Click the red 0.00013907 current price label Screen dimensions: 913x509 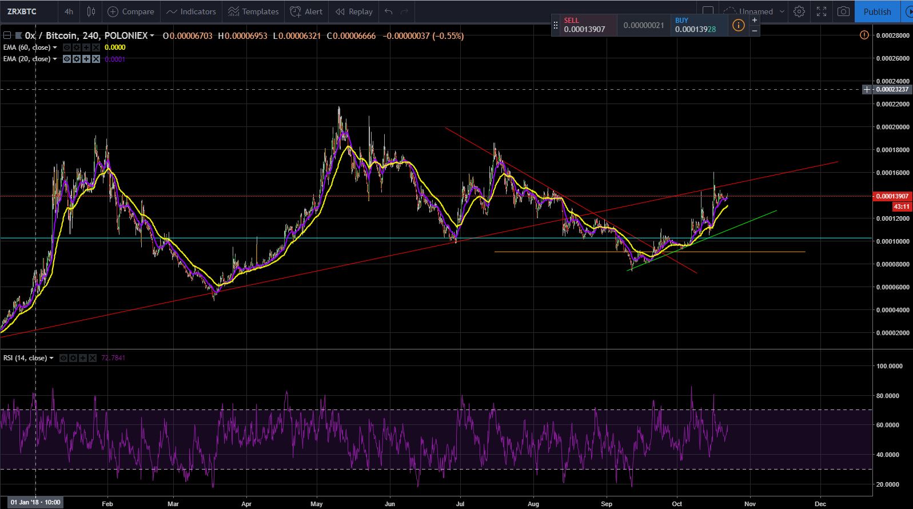click(892, 196)
